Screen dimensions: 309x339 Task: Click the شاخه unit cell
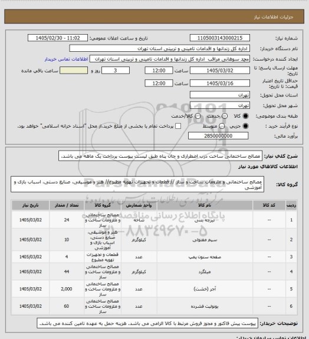[x=139, y=220]
